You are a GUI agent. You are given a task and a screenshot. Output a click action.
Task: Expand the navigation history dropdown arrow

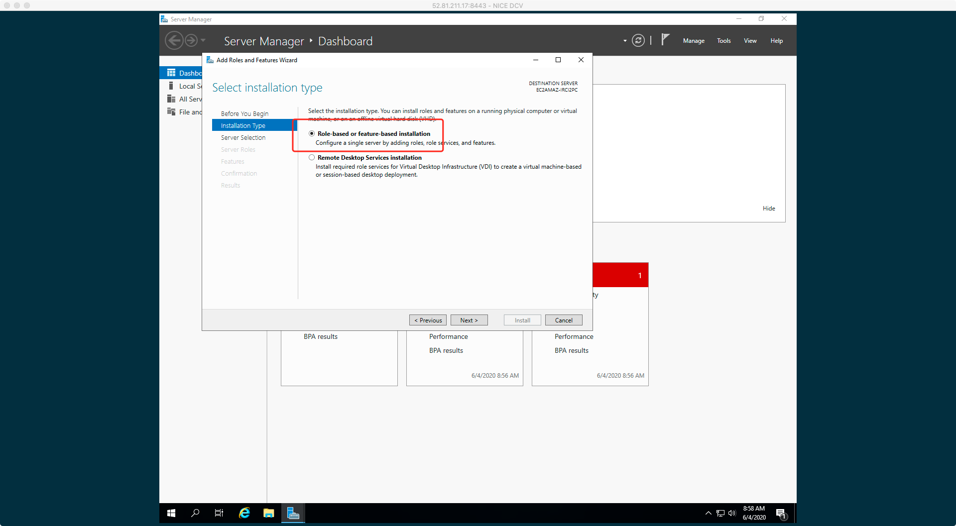[x=203, y=40]
